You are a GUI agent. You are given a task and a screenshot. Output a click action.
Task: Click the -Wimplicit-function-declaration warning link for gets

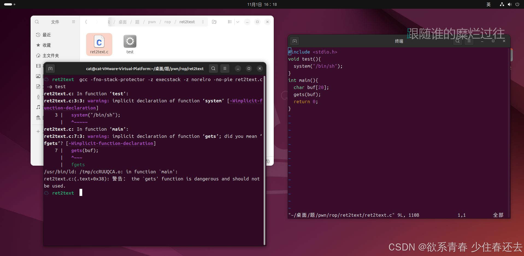click(111, 143)
